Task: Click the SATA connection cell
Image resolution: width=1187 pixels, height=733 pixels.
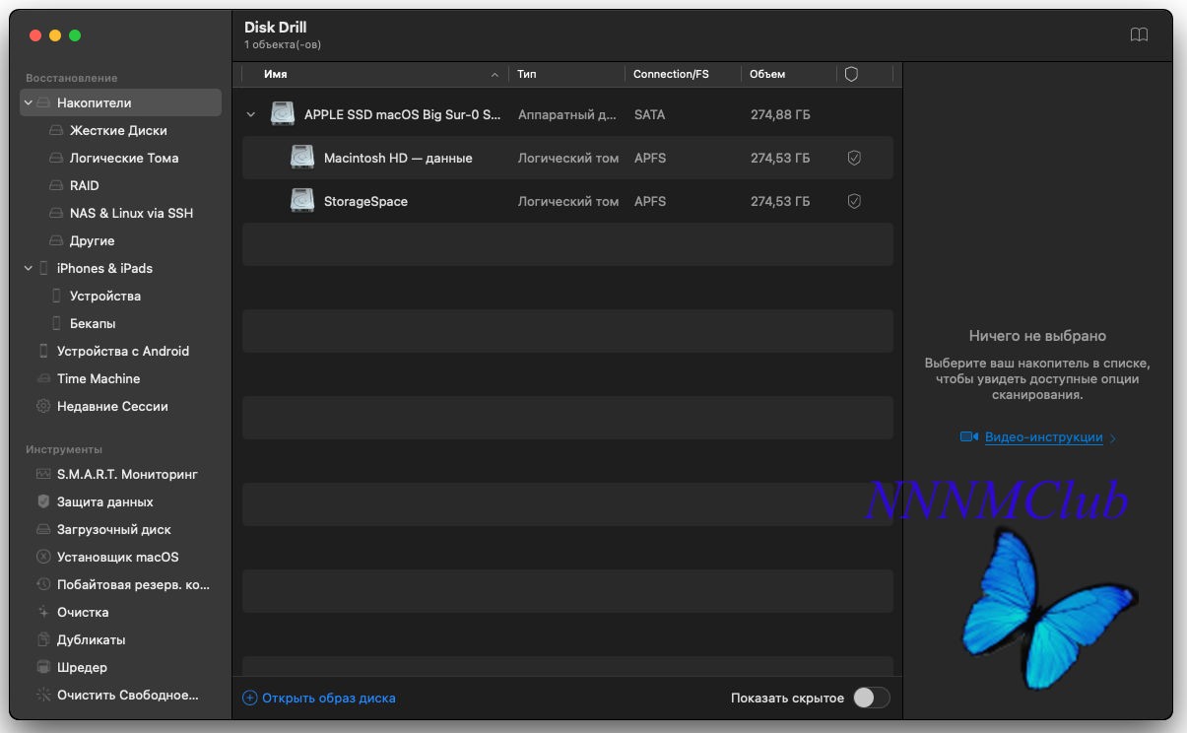Action: (x=649, y=114)
